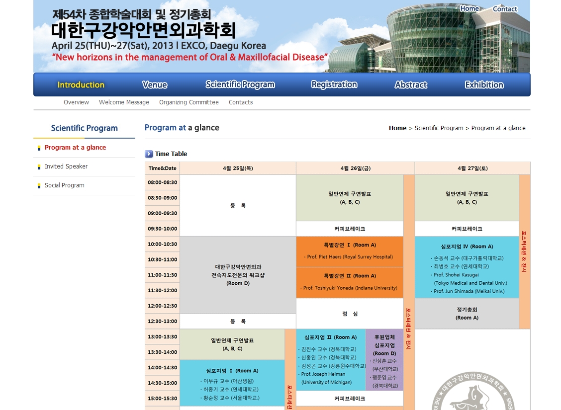561x410 pixels.
Task: Open the Exhibition menu
Action: (484, 84)
